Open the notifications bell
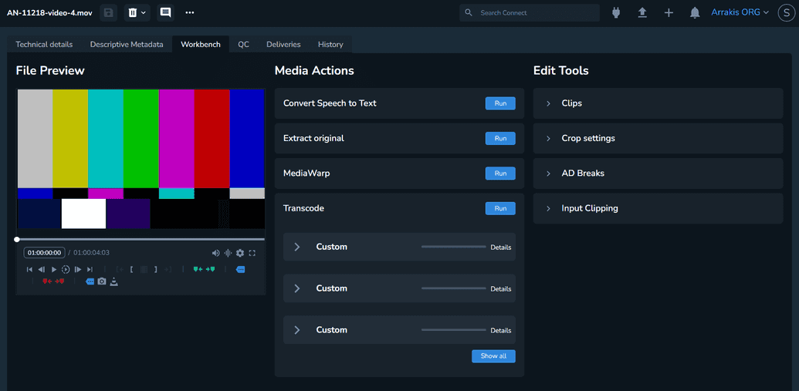The height and width of the screenshot is (391, 799). click(x=695, y=13)
